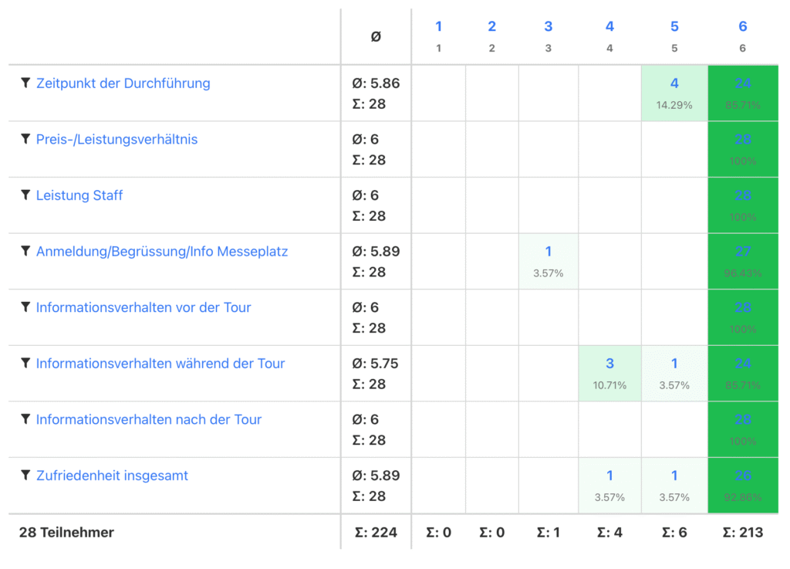Select column header 1
Image resolution: width=790 pixels, height=569 pixels.
click(438, 27)
